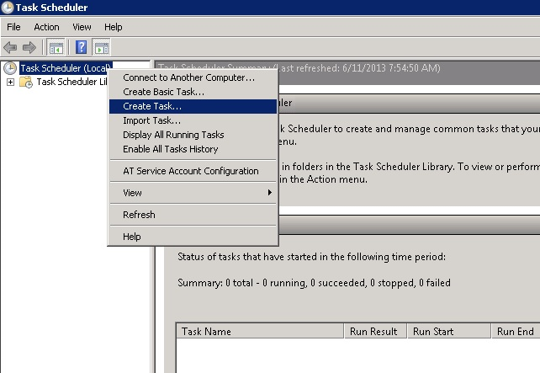Toggle the Show/Hide Console Tree icon
Viewport: 540px width, 373px height.
(x=56, y=47)
